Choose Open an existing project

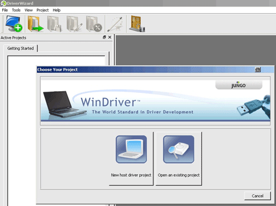[179, 159]
